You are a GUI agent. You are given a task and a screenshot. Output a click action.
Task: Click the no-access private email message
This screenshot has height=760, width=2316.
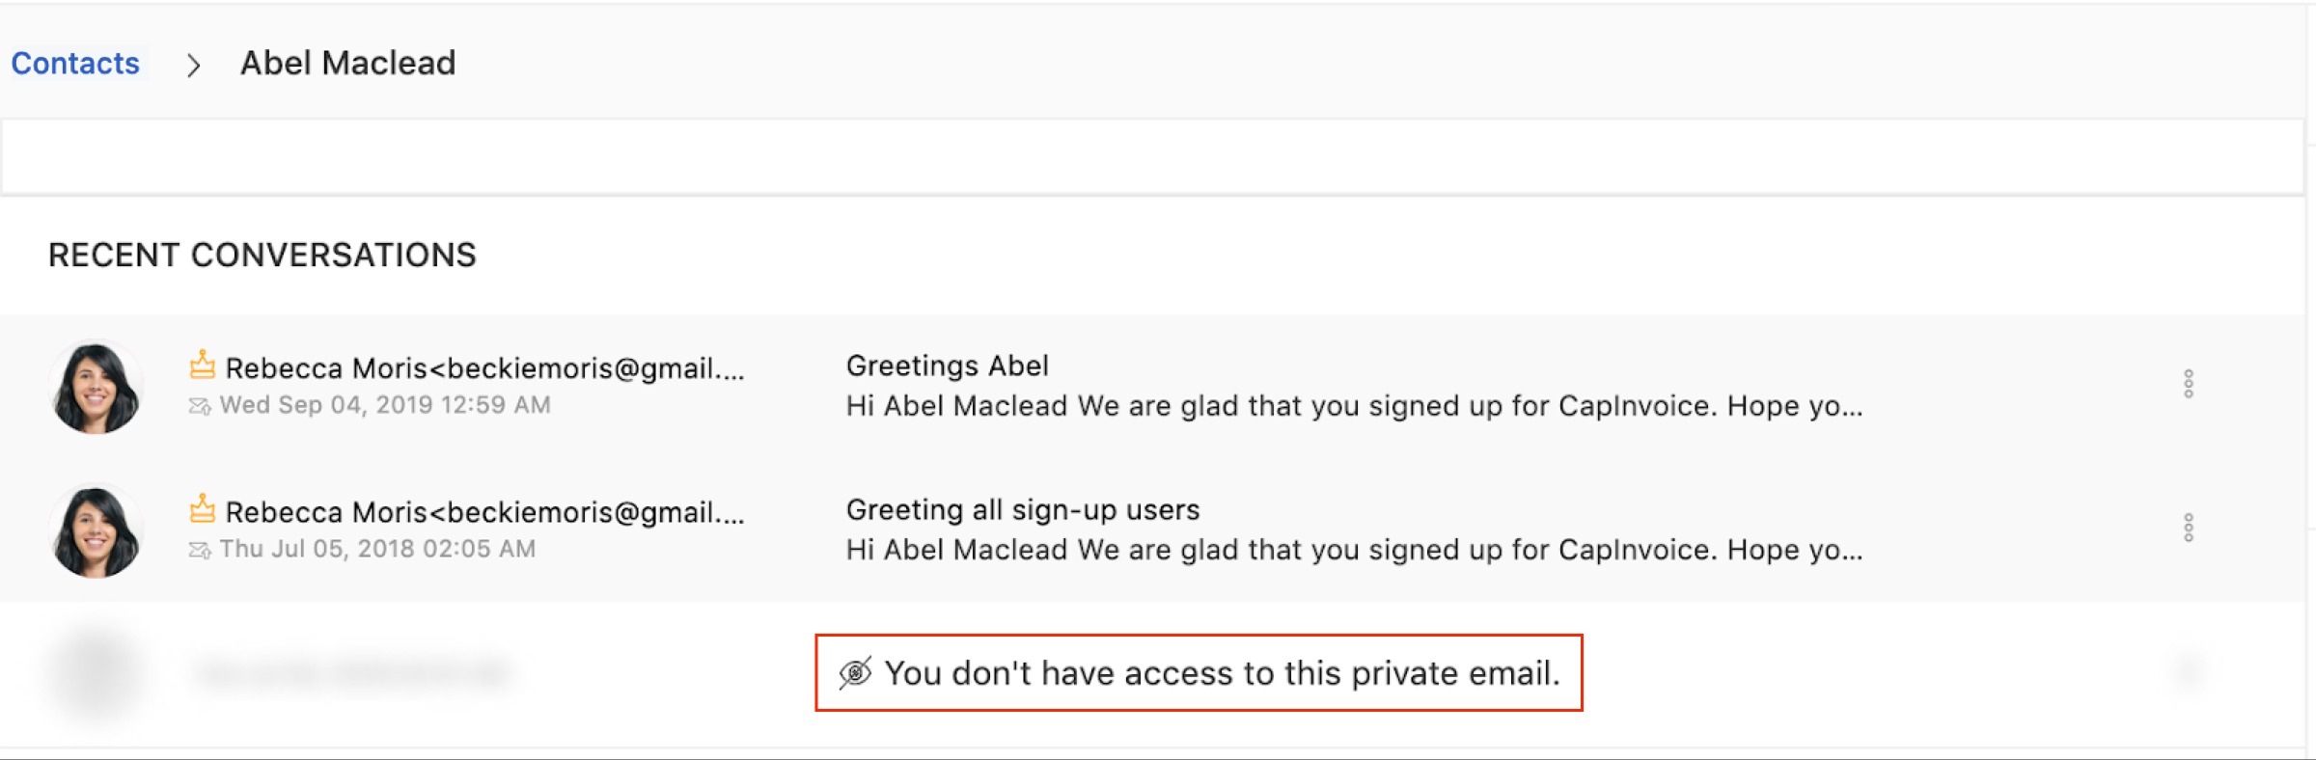click(x=1222, y=673)
